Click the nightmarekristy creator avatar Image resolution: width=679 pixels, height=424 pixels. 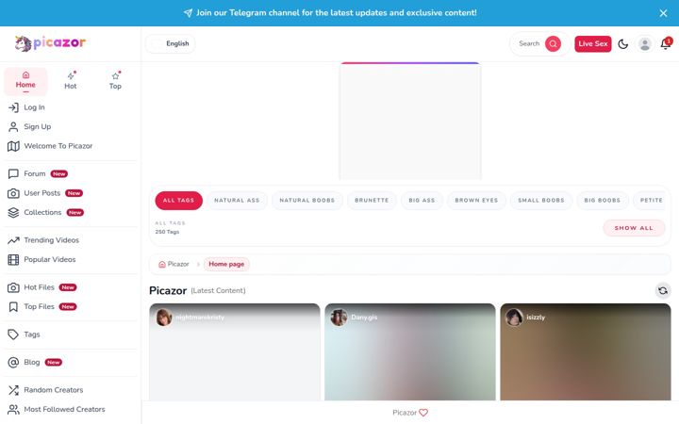point(164,318)
